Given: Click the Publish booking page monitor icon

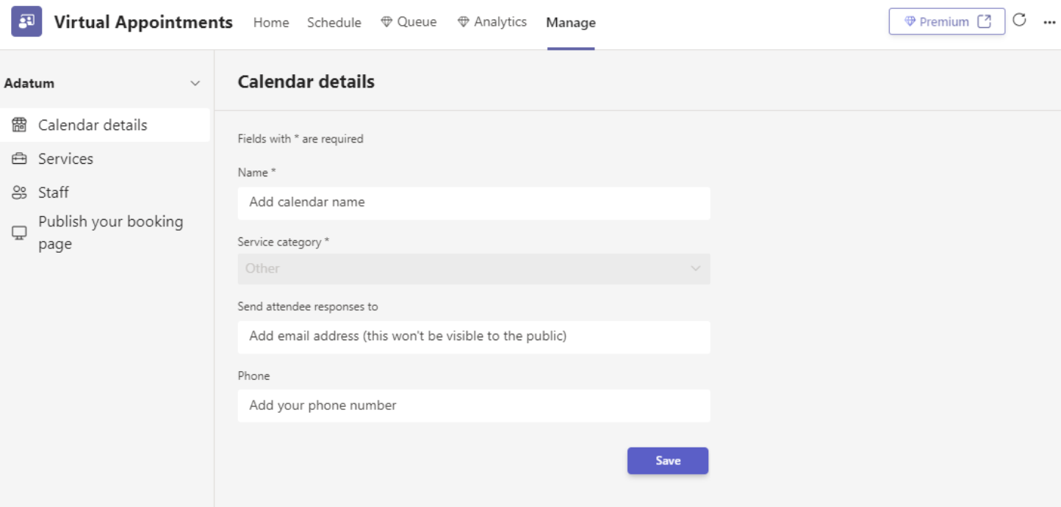Looking at the screenshot, I should [x=19, y=233].
